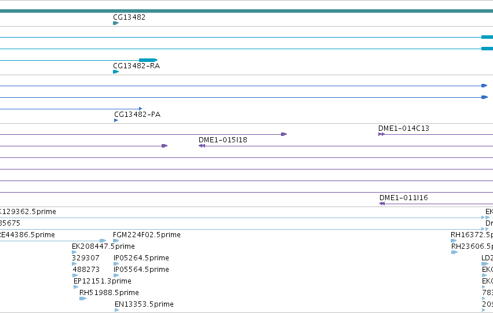Image resolution: width=493 pixels, height=313 pixels.
Task: Click the RH16372 EST label
Action: pyautogui.click(x=472, y=235)
